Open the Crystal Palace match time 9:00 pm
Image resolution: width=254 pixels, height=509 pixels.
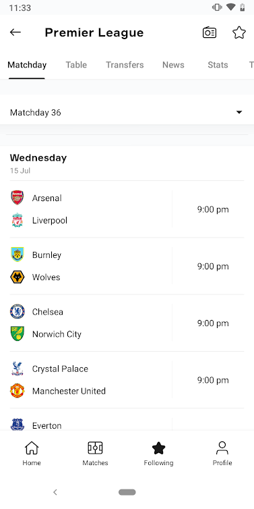coord(213,380)
